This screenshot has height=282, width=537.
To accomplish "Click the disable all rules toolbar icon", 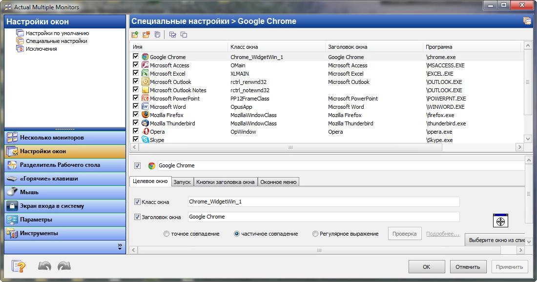I will point(184,35).
